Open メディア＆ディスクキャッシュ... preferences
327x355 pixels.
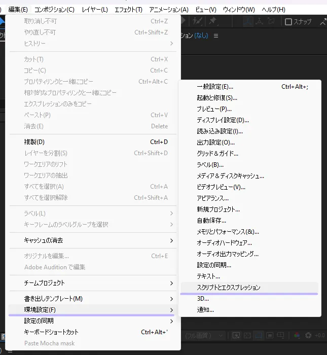[249, 176]
